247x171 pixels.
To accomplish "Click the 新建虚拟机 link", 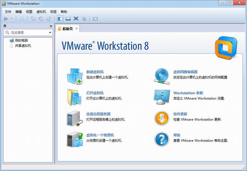I will (x=95, y=72).
